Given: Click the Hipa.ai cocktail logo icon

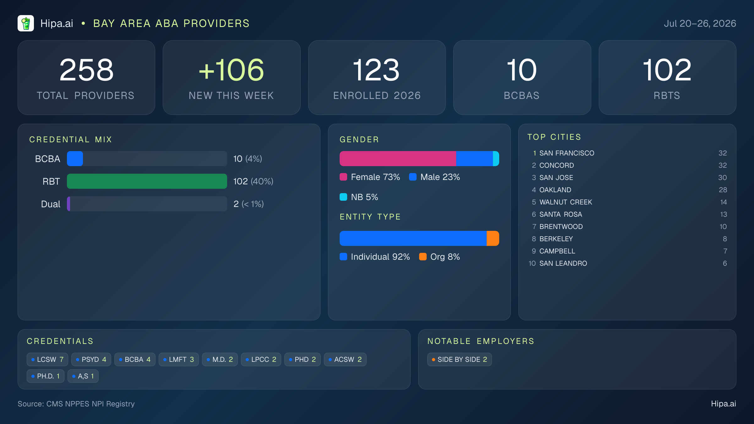Looking at the screenshot, I should [26, 23].
